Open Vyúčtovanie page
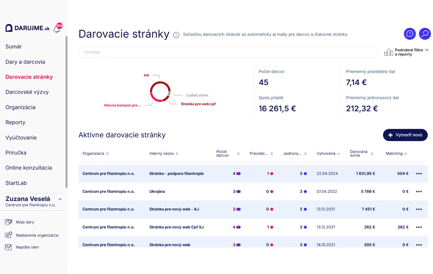This screenshot has height=274, width=433. (21, 138)
